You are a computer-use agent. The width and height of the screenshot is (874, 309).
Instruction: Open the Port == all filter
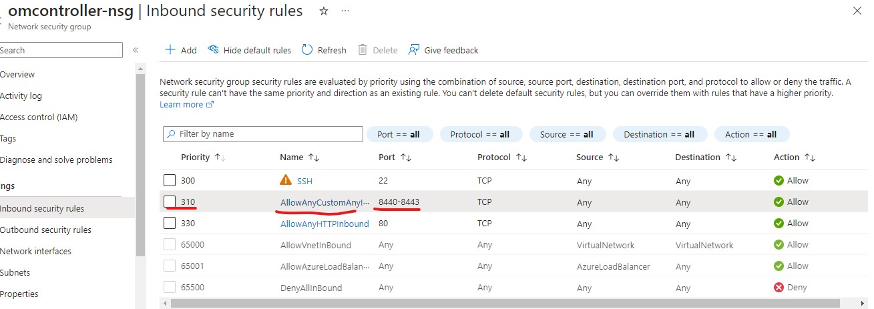tap(399, 134)
